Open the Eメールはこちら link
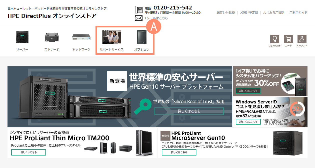The height and width of the screenshot is (168, 315). [x=156, y=18]
